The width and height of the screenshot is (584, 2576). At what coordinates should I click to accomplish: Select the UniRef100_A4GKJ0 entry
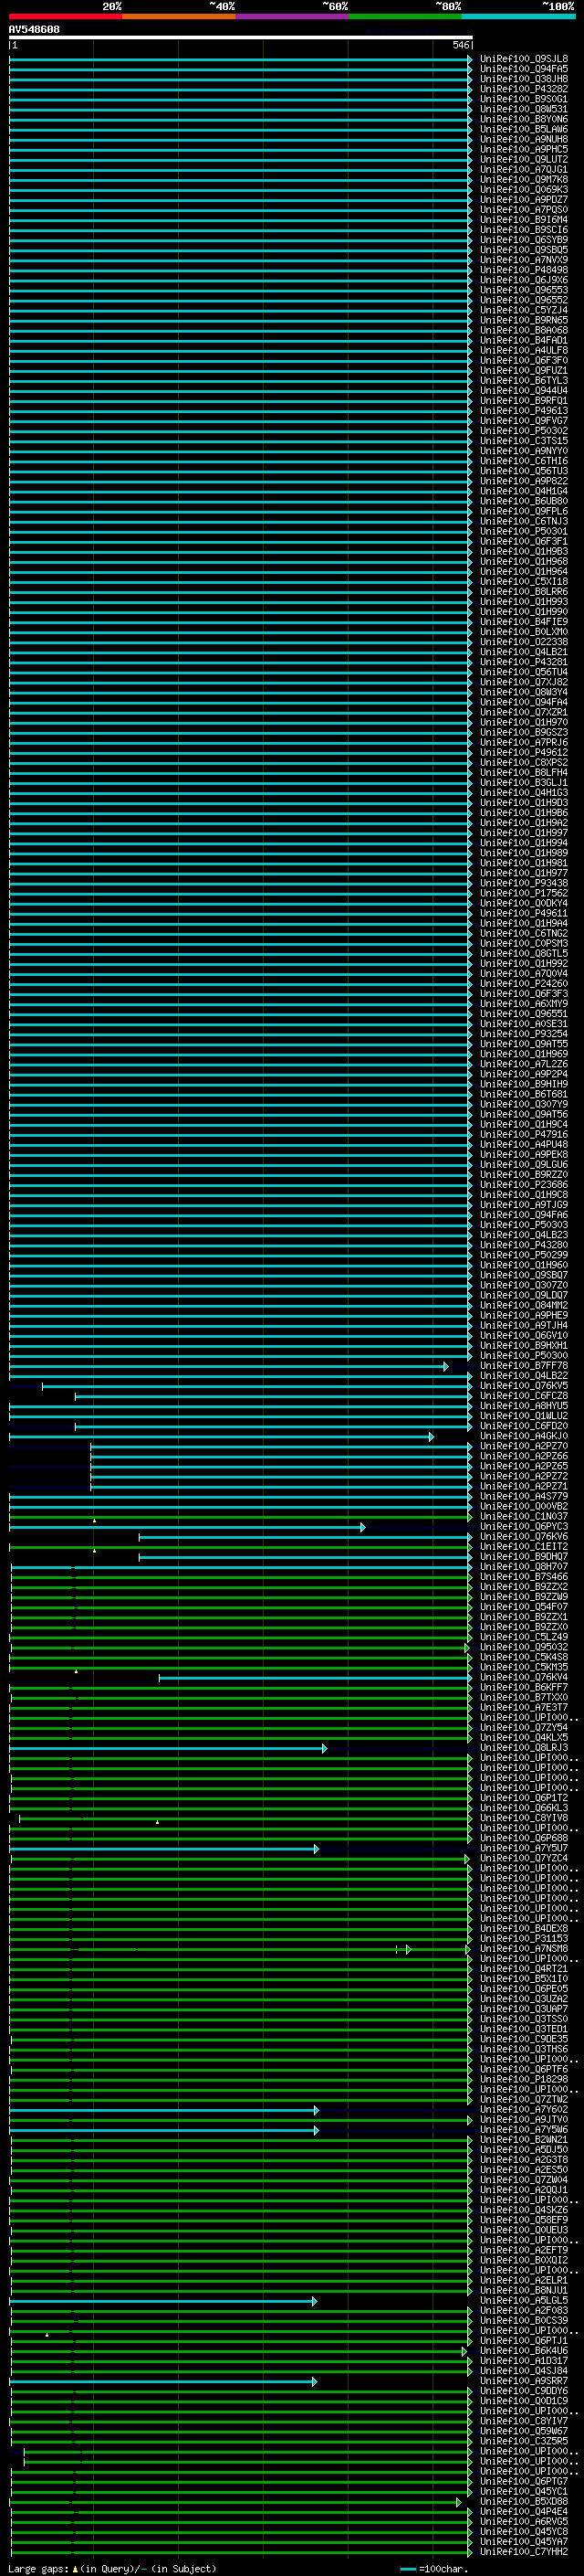523,1436
